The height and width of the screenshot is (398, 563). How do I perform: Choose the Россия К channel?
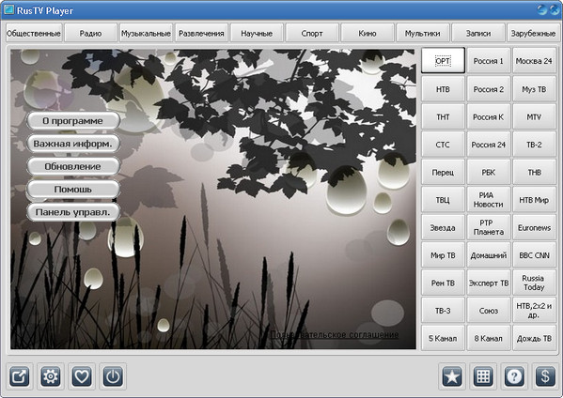click(x=489, y=116)
